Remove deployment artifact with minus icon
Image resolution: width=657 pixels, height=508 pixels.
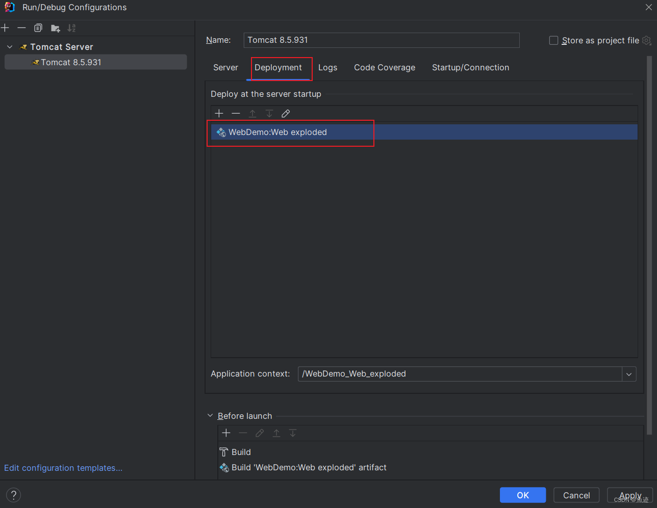pyautogui.click(x=236, y=113)
